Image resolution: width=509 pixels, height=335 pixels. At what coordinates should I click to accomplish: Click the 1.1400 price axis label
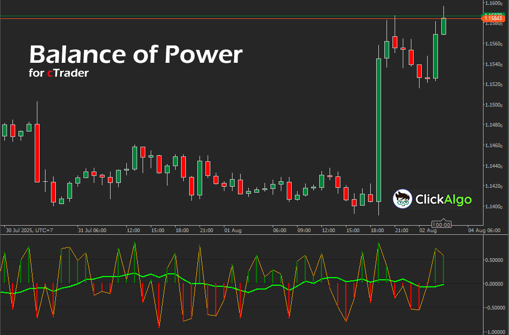(493, 206)
